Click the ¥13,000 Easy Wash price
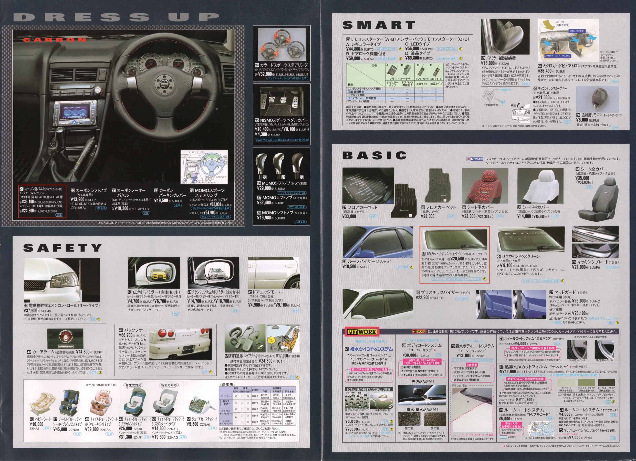This screenshot has height=461, width=636. pos(464,355)
